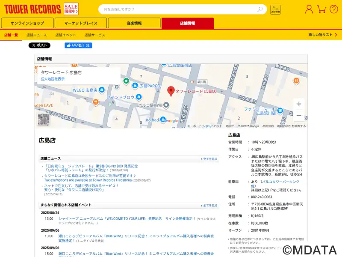Open the tax exemption news article
This screenshot has height=257, width=342.
[x=90, y=178]
